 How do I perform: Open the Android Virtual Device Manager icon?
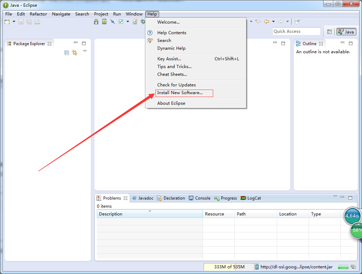click(x=104, y=22)
